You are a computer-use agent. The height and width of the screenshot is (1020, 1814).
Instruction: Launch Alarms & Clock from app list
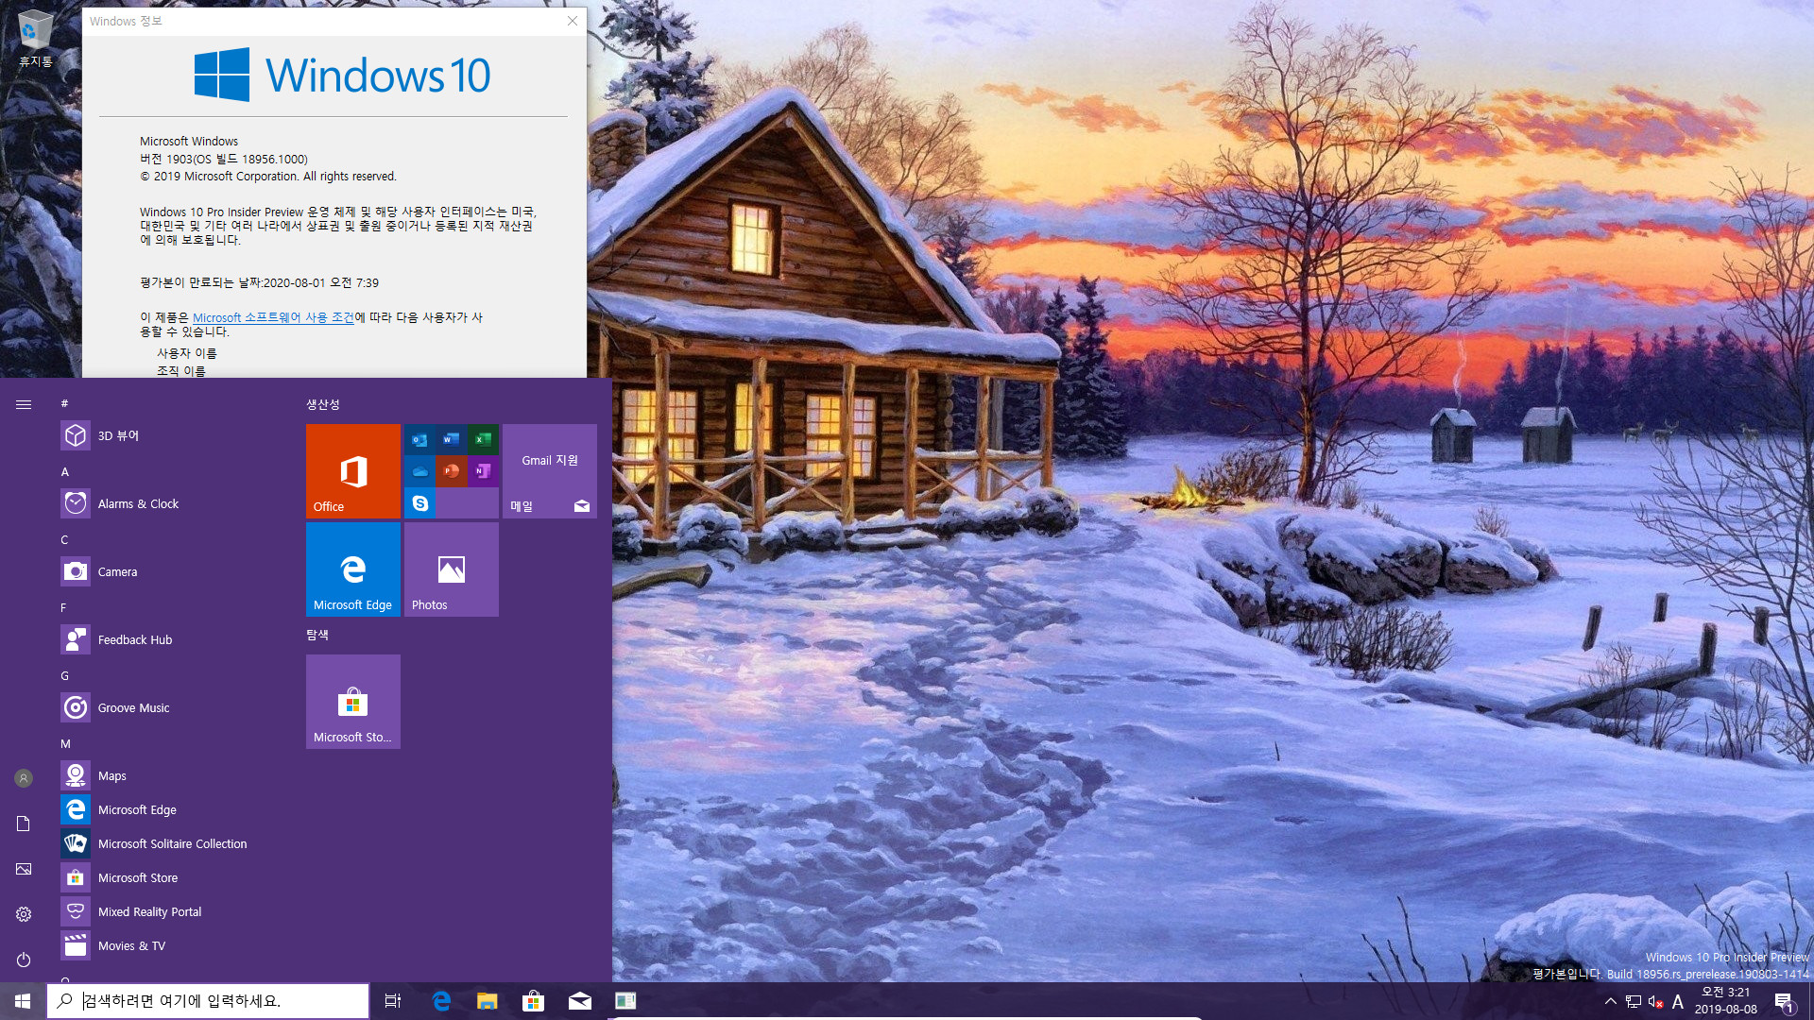tap(174, 503)
